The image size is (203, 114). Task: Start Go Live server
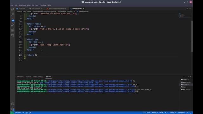[174, 113]
